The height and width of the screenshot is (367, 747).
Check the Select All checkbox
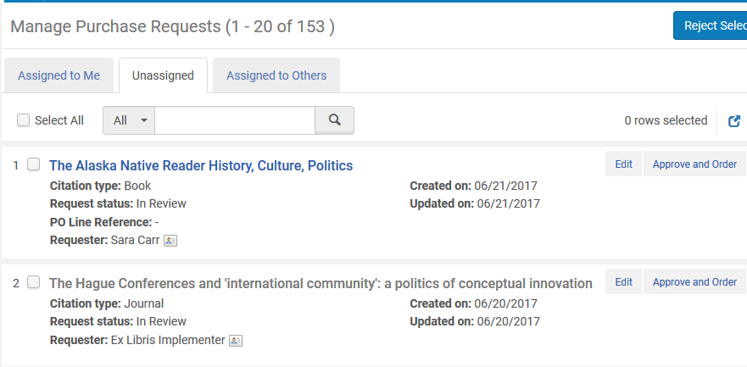pos(24,120)
